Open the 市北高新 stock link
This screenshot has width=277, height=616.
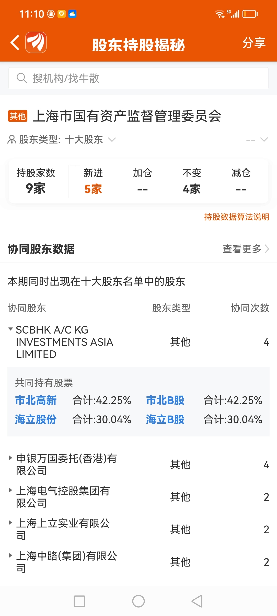36,400
